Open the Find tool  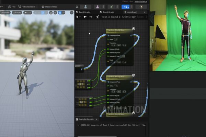[x=12, y=7]
